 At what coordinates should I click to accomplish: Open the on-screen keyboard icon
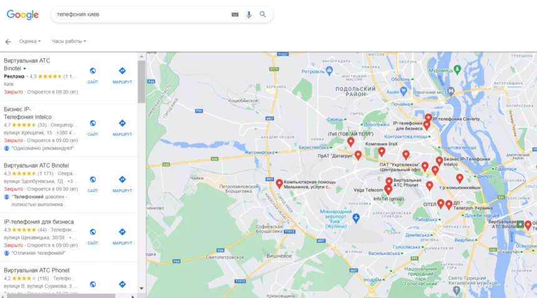tap(235, 14)
